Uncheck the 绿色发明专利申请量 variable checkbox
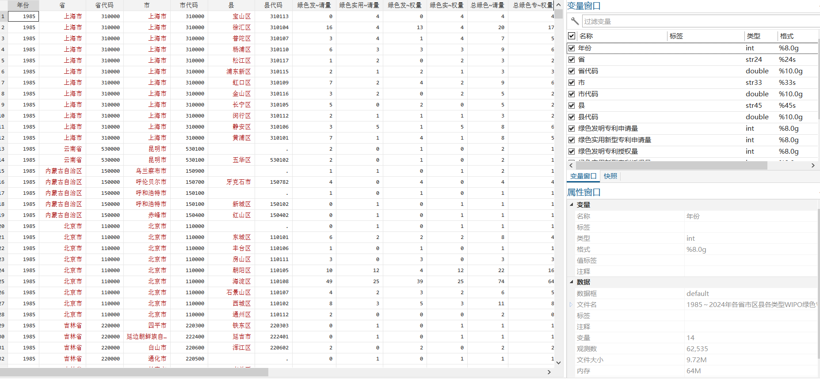Viewport: 820px width, 379px height. pos(572,129)
